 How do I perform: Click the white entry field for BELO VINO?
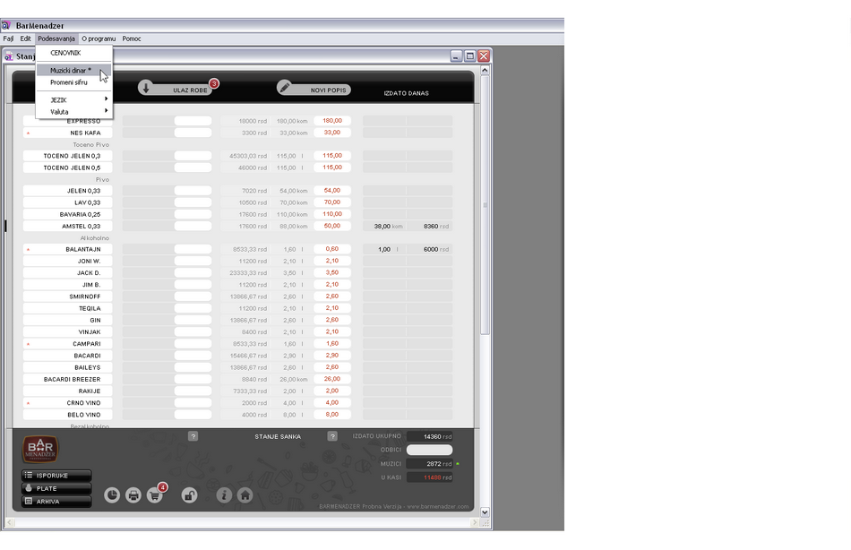[193, 414]
